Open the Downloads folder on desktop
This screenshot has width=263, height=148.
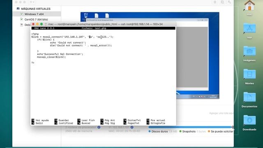pyautogui.click(x=249, y=123)
